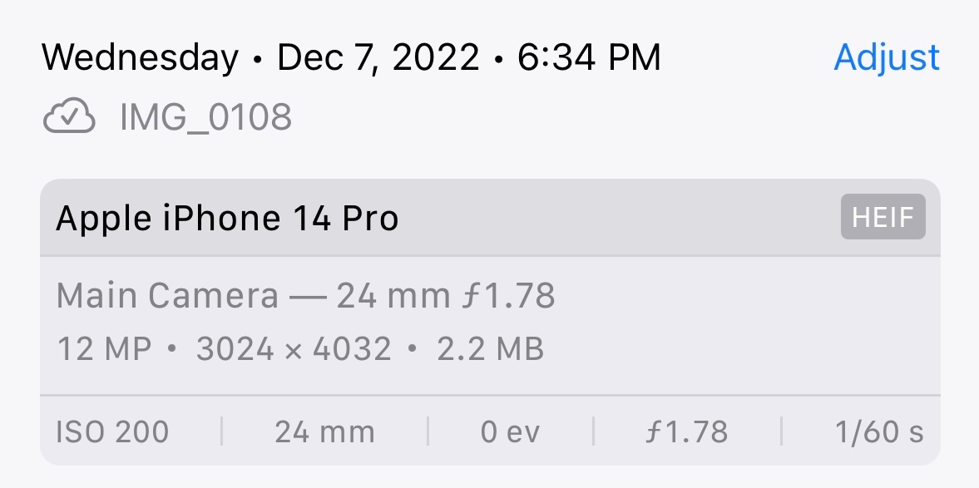The width and height of the screenshot is (979, 488).
Task: Tap the Main Camera lens description
Action: click(x=167, y=296)
